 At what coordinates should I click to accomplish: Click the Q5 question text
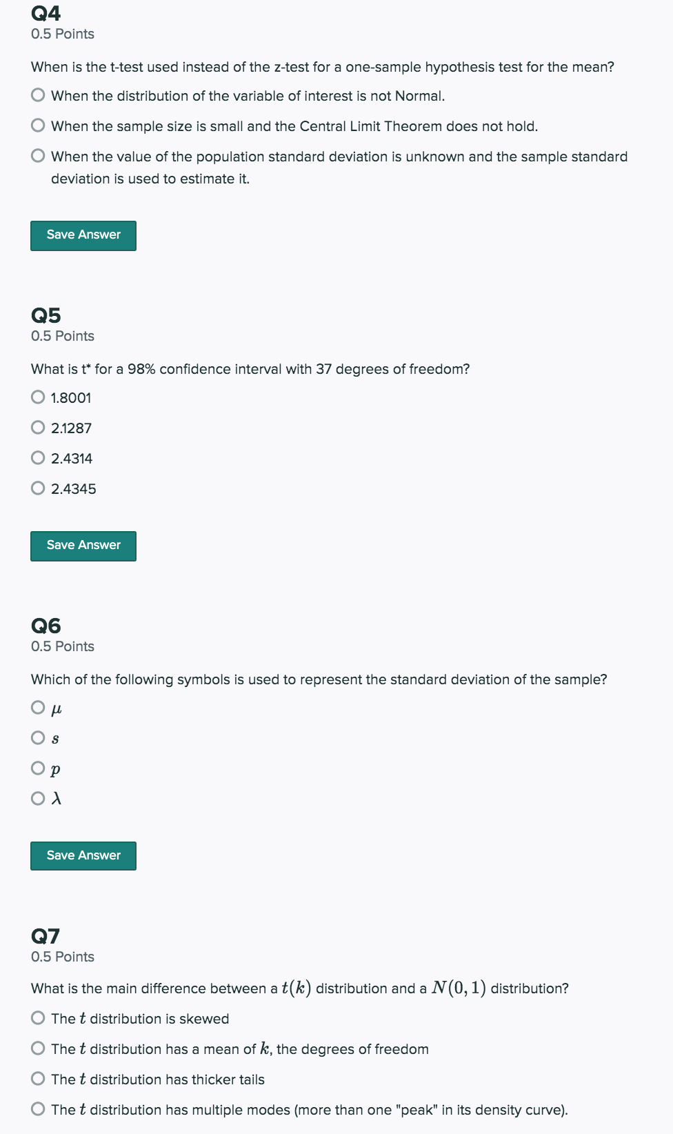click(250, 368)
